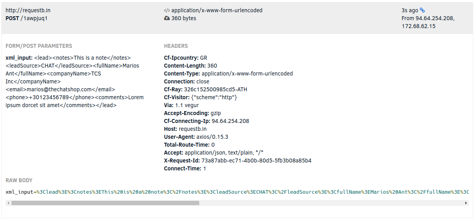Image resolution: width=474 pixels, height=219 pixels.
Task: Click the 172.68.62.15 IP address
Action: [418, 26]
